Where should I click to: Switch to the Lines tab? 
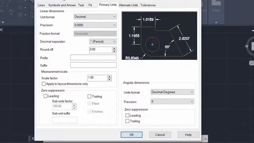41,5
